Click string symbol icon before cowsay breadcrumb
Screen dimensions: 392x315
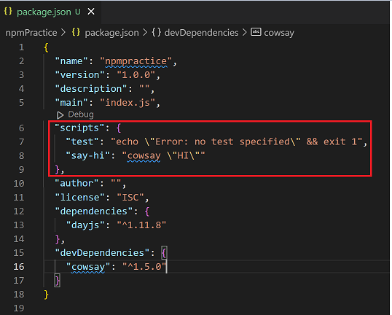256,32
